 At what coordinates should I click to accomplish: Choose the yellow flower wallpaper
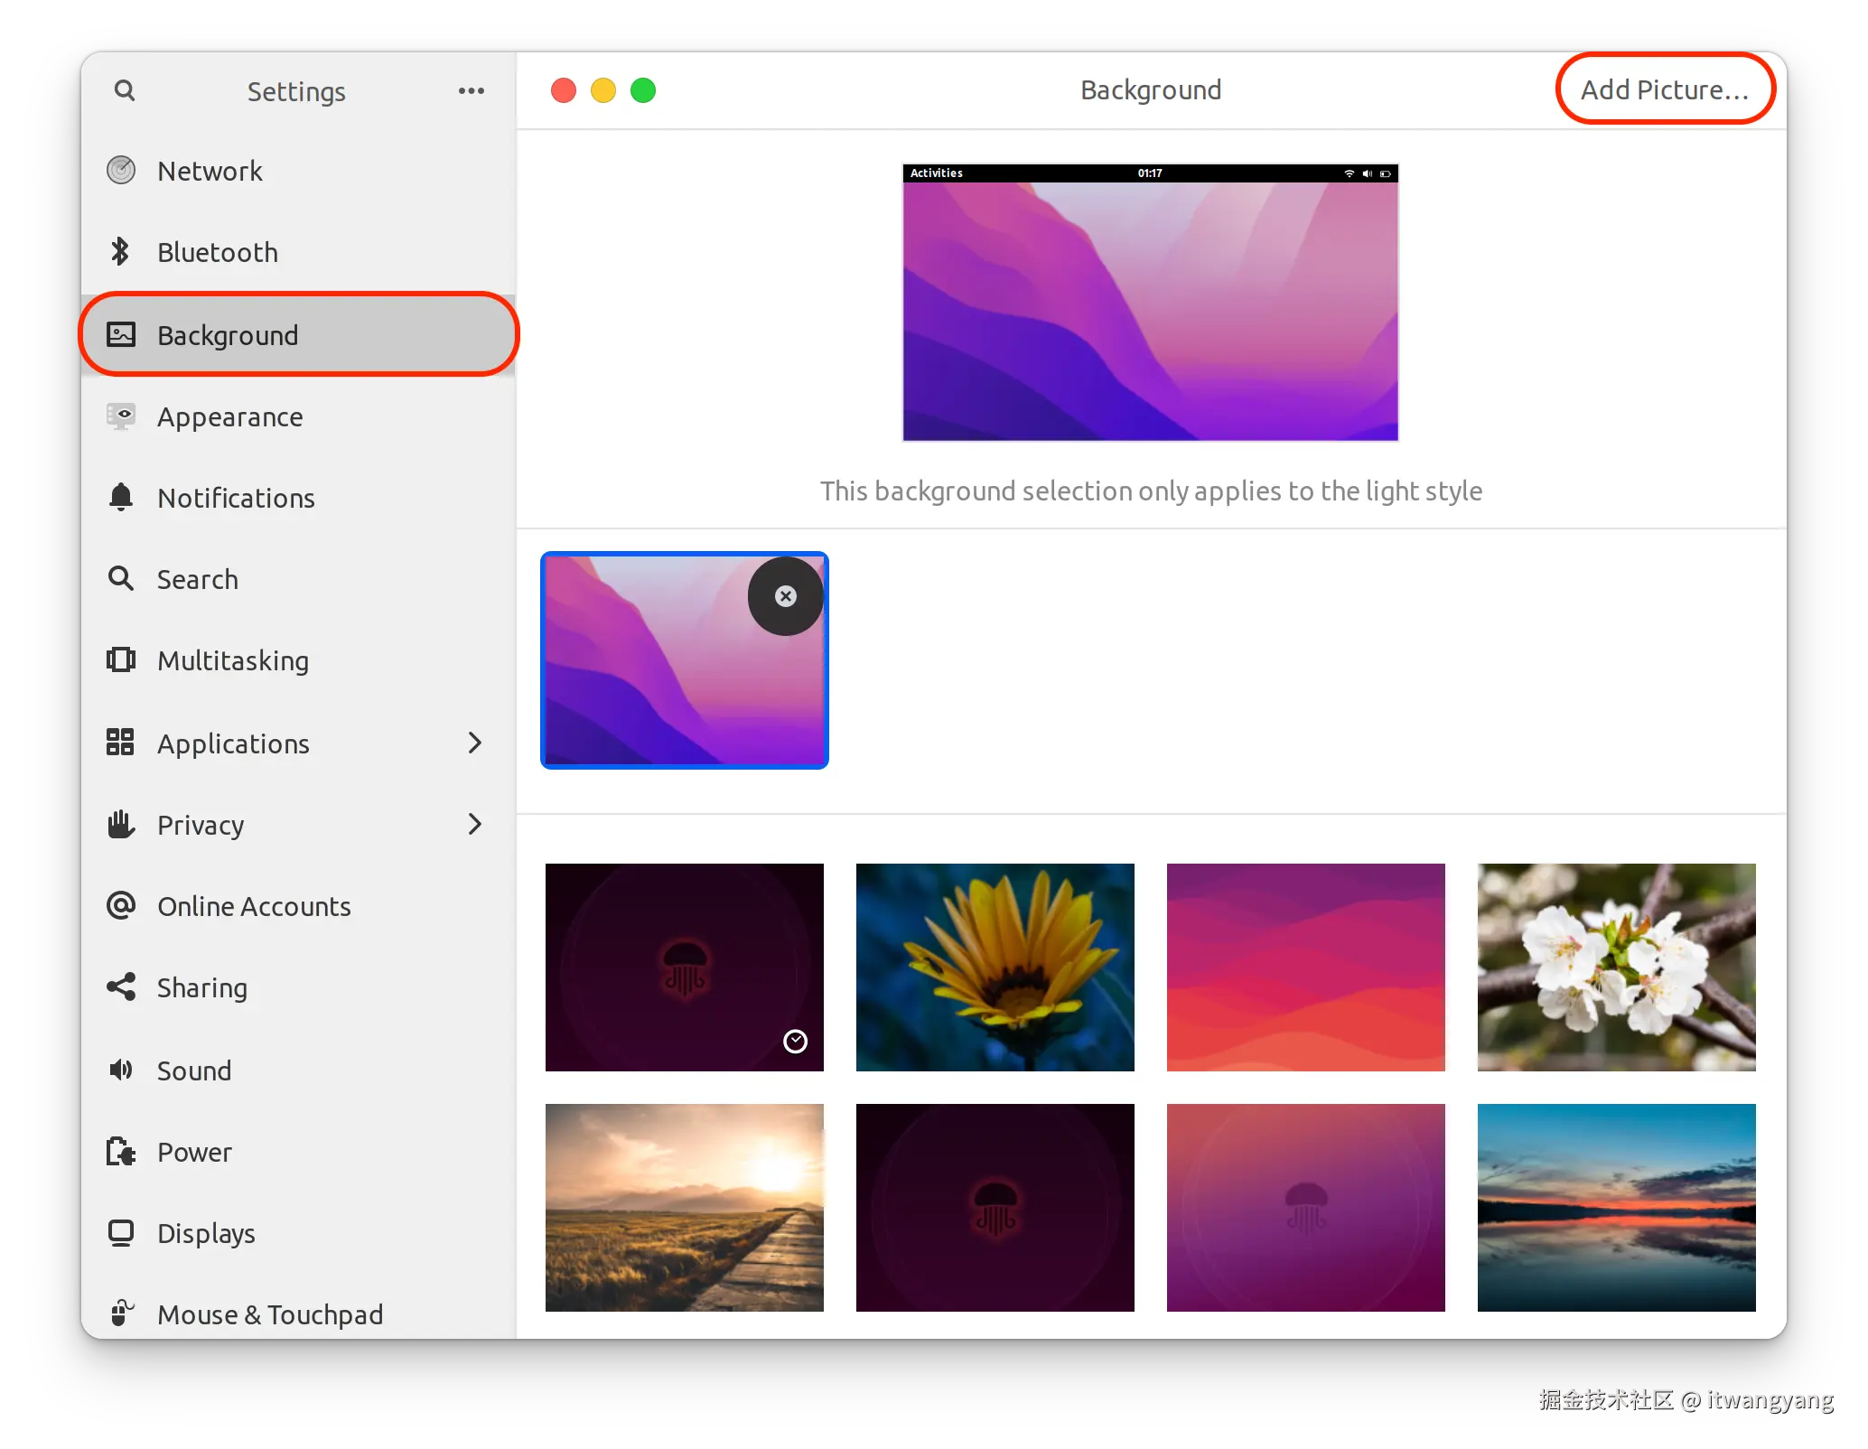995,967
